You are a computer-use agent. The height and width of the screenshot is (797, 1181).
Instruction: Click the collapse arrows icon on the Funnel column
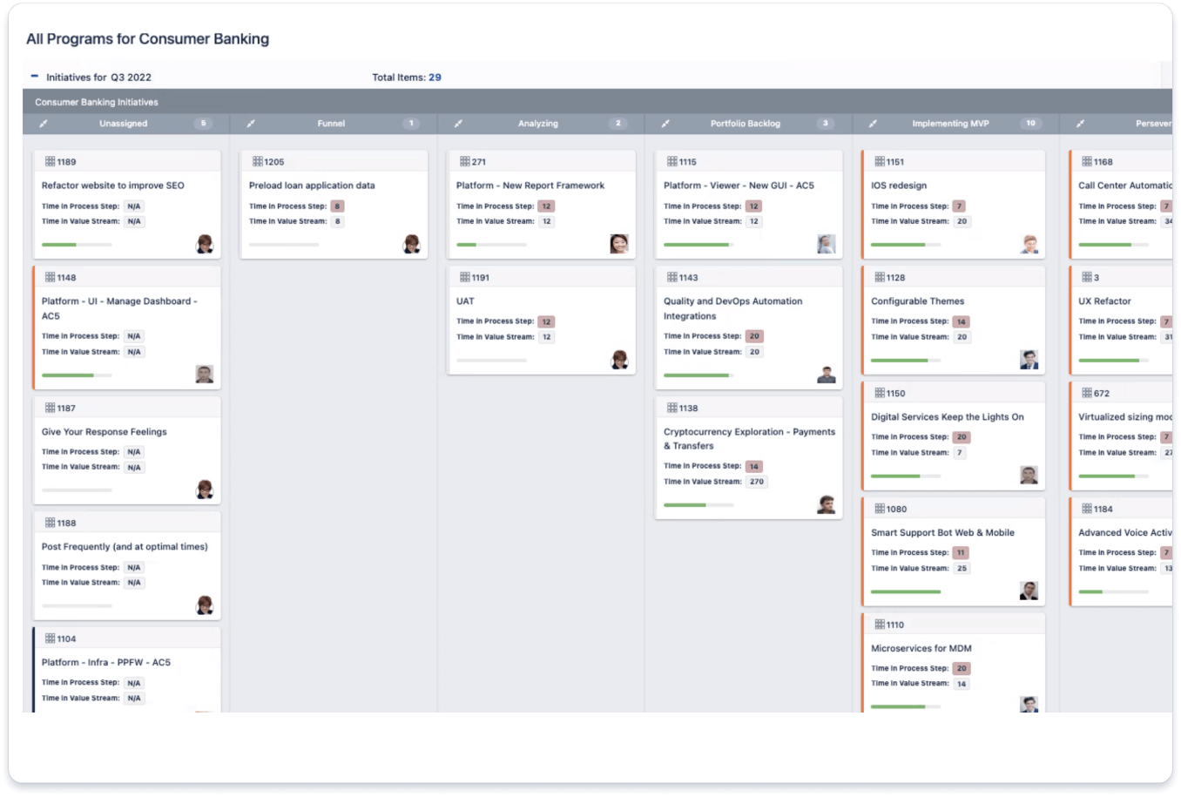point(251,124)
